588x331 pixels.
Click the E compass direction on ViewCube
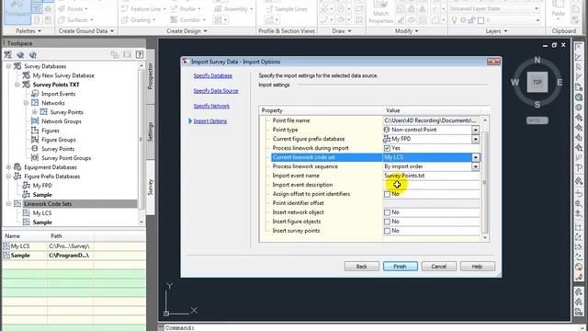pyautogui.click(x=560, y=82)
